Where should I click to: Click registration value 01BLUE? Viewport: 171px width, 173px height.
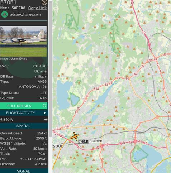pyautogui.click(x=40, y=66)
